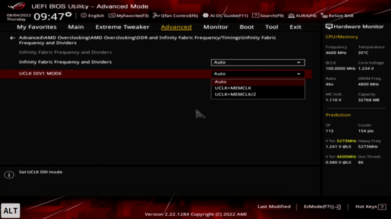Open the clock settings gear icon
Screen dimensions: 391x219
pyautogui.click(x=68, y=15)
